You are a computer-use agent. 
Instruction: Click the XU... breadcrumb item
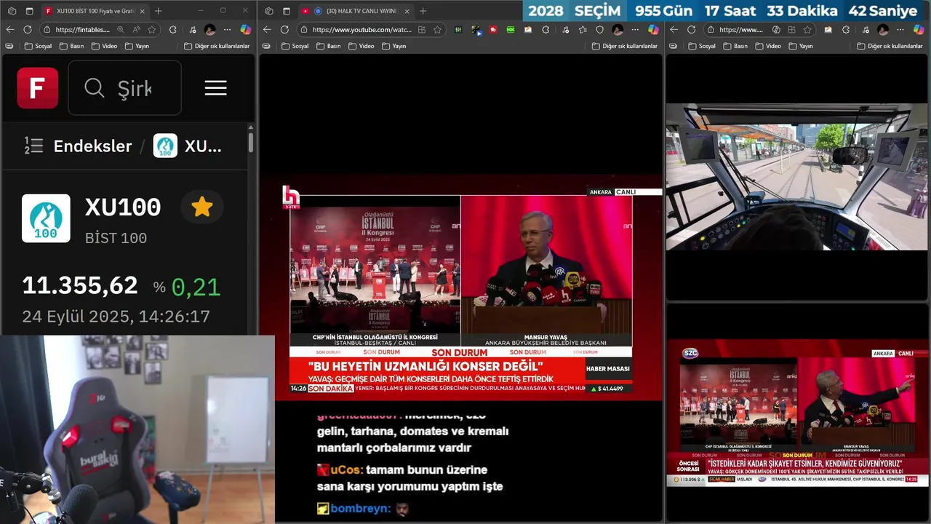pos(188,146)
